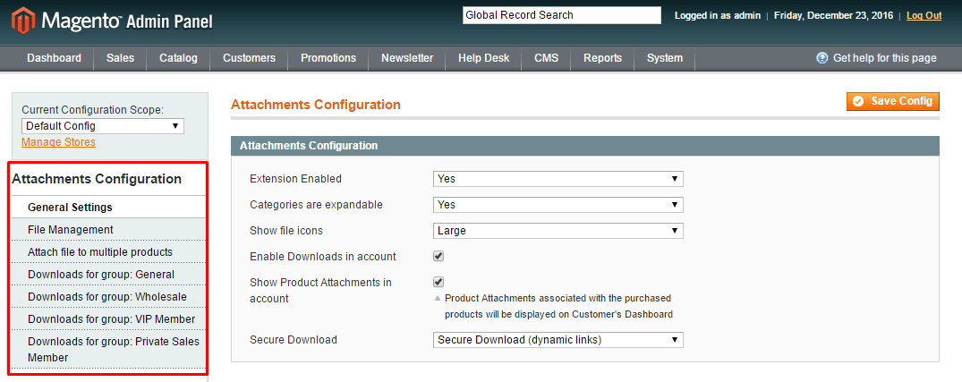The image size is (962, 382).
Task: Open the Sales menu
Action: tap(120, 58)
